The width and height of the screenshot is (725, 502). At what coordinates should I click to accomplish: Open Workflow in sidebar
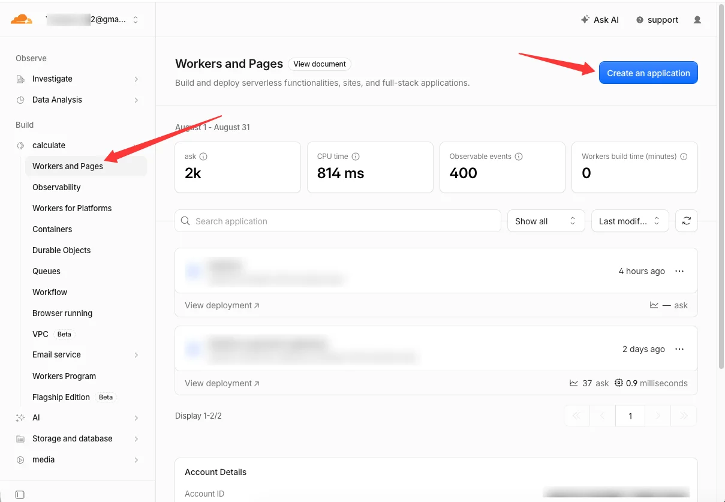[50, 292]
